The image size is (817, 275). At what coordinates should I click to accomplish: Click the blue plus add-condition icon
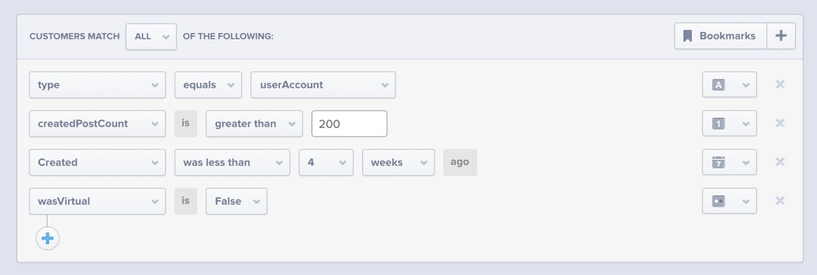(x=48, y=238)
